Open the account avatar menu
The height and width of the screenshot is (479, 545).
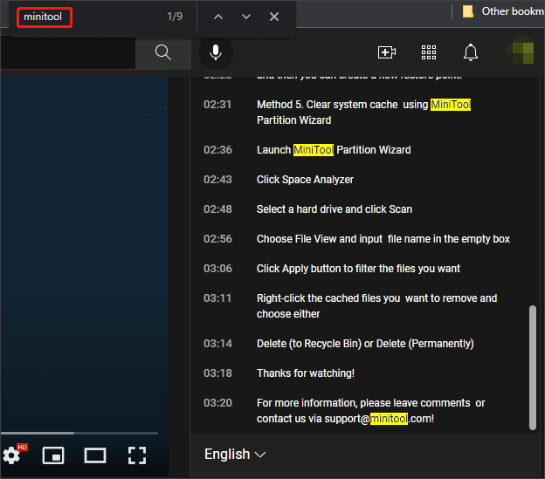(521, 52)
